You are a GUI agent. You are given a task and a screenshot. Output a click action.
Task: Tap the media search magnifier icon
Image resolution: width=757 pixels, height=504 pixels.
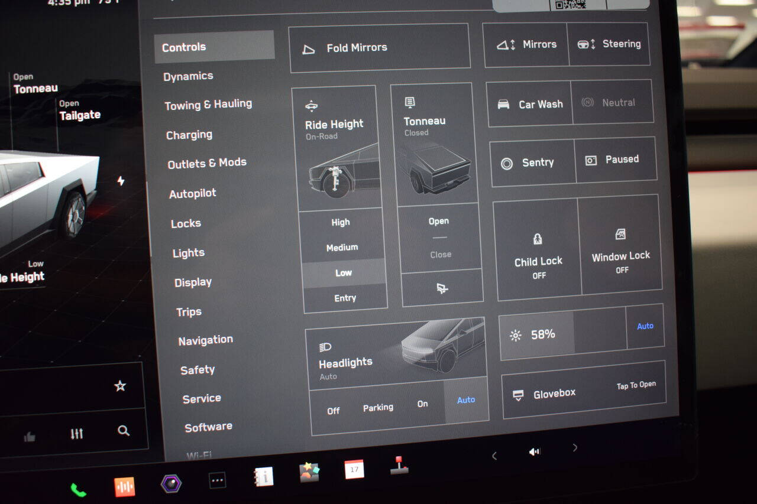click(x=123, y=431)
